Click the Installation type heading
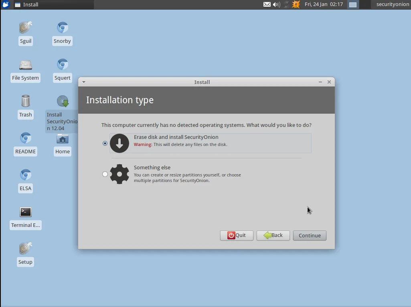Screen dimensions: 411x307 point(120,100)
